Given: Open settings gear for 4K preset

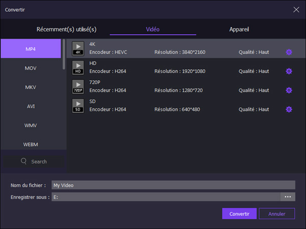Looking at the screenshot, I should [289, 52].
